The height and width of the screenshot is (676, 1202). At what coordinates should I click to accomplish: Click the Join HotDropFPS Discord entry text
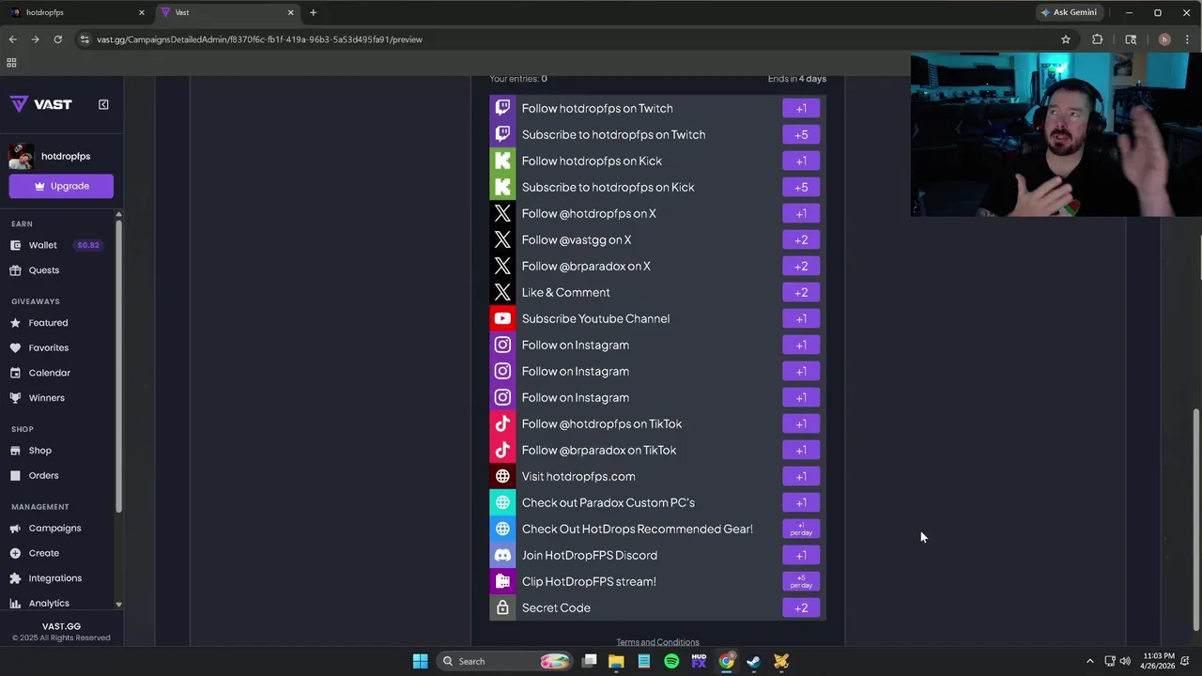pyautogui.click(x=590, y=555)
